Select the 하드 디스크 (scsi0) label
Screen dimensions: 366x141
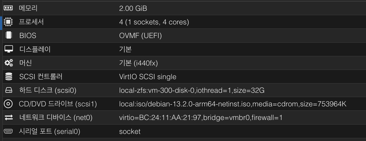pyautogui.click(x=47, y=91)
